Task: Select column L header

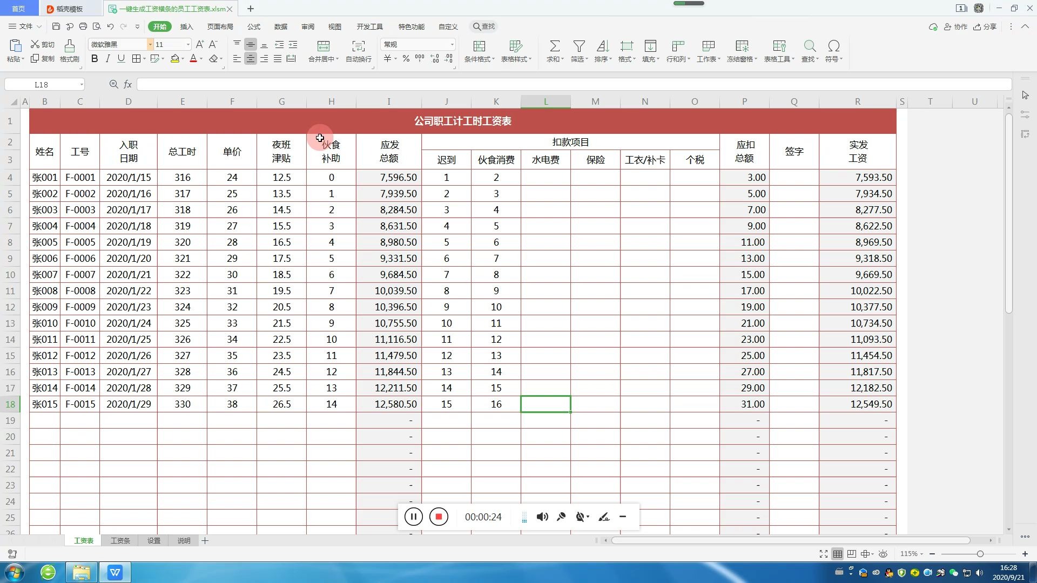Action: point(546,101)
